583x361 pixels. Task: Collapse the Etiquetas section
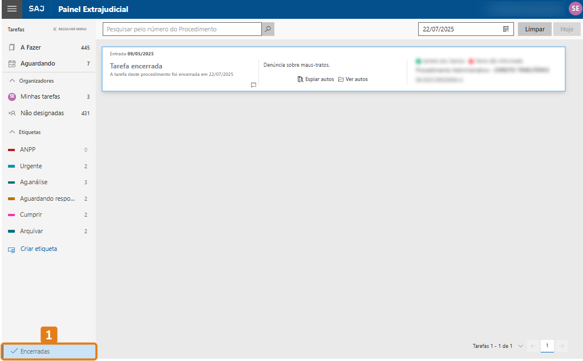[13, 132]
